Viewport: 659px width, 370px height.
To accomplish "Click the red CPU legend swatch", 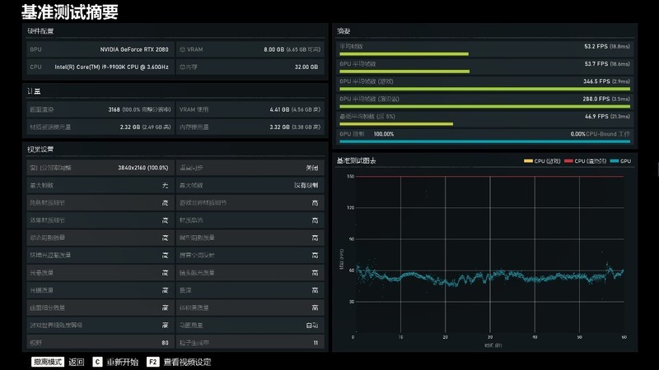I will click(568, 161).
